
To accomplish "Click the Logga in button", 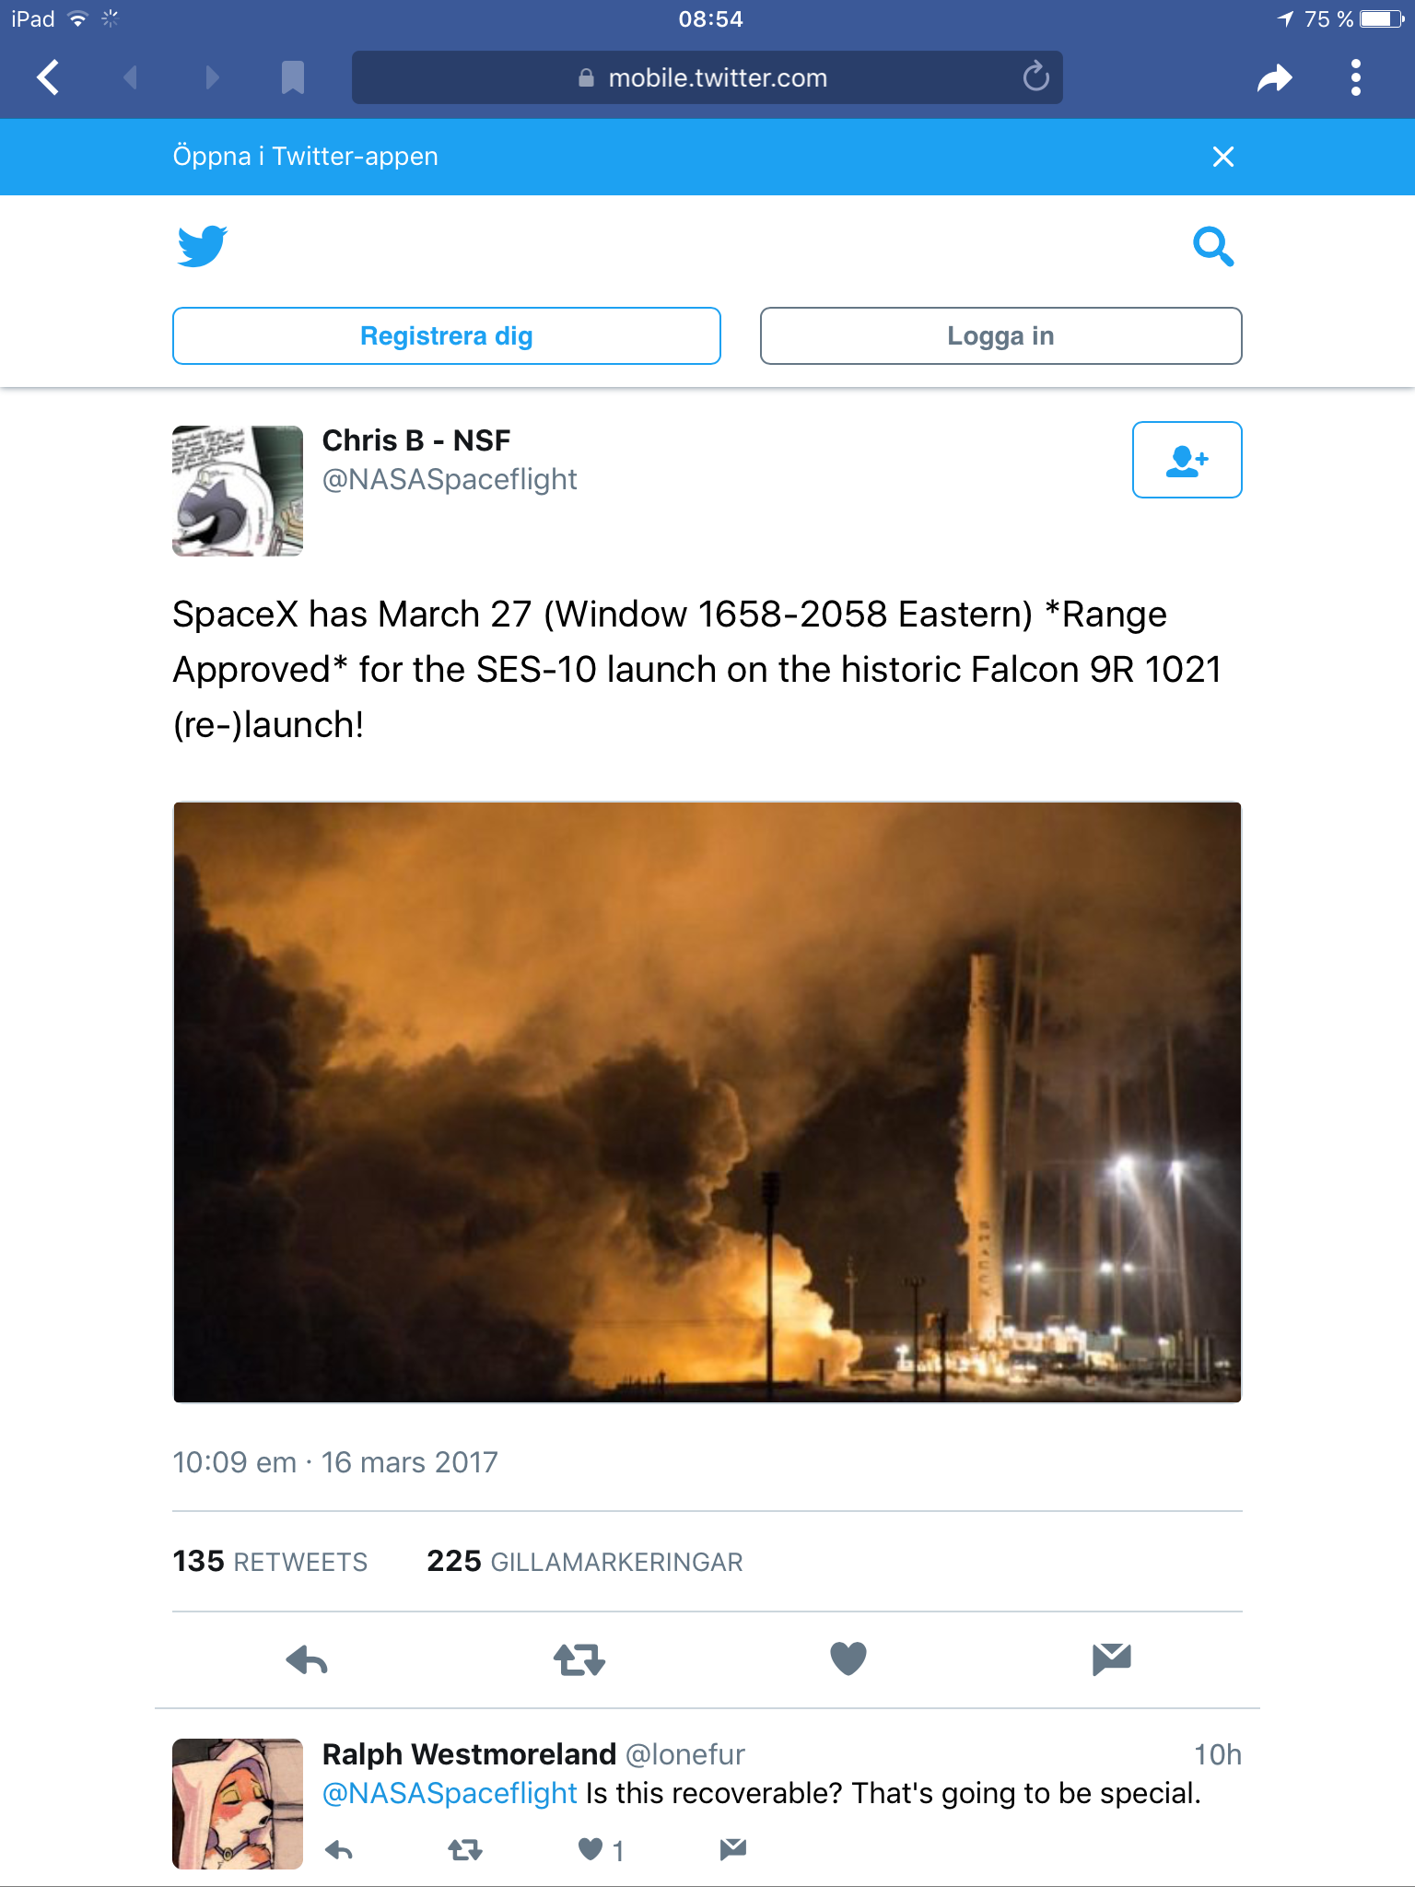I will click(x=1000, y=336).
